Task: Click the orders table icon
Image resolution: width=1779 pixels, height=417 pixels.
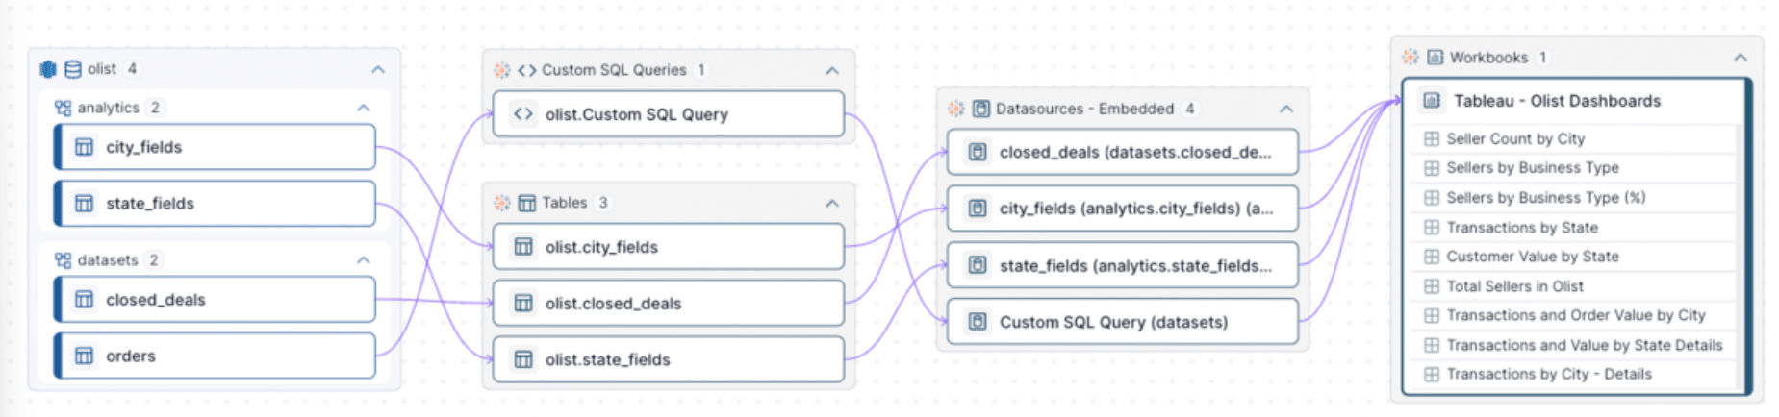Action: point(85,356)
